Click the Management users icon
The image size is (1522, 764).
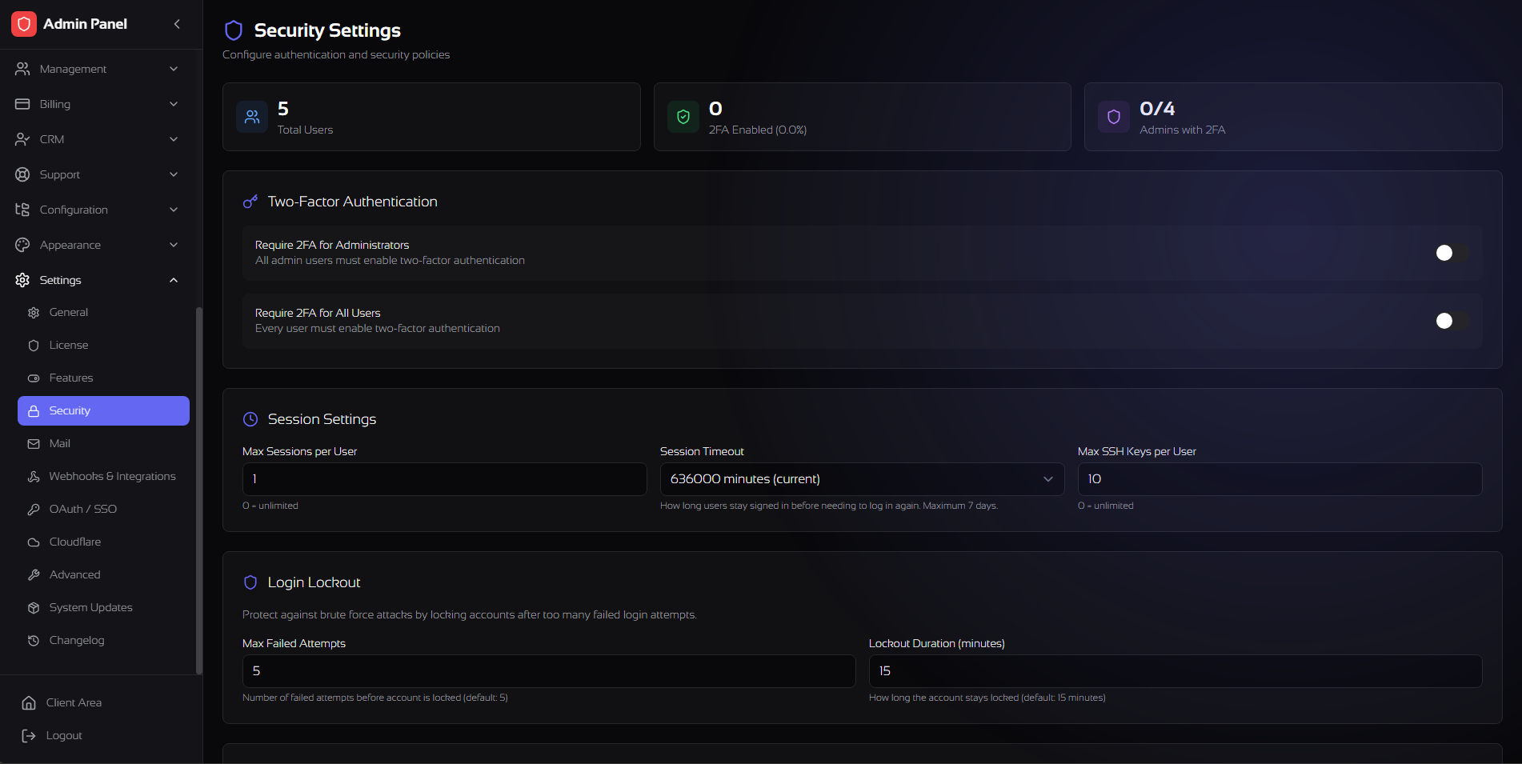pos(22,69)
